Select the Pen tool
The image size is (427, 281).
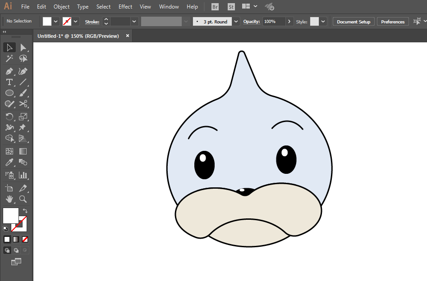pos(9,71)
